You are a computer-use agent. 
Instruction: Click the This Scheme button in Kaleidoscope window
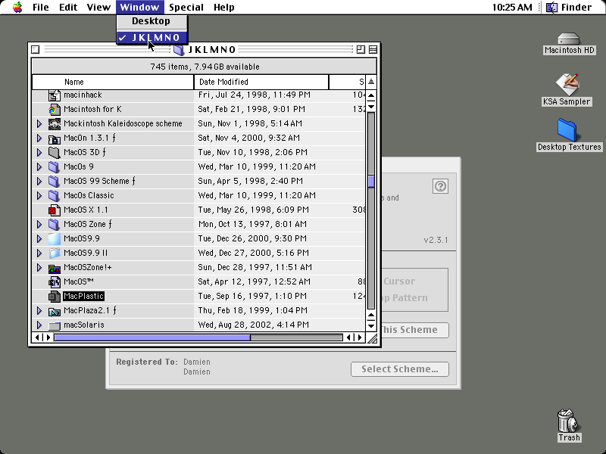click(x=414, y=330)
